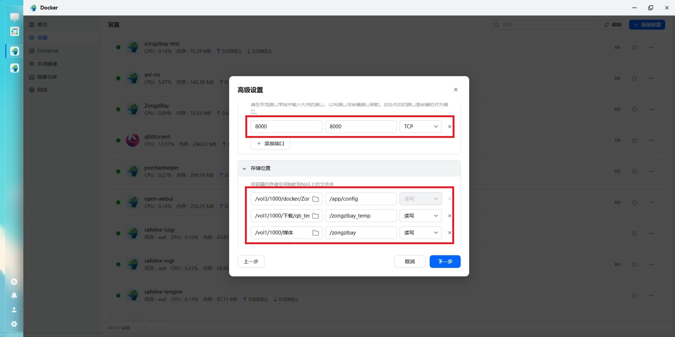This screenshot has height=337, width=675.
Task: Open the settings gear in the dock
Action: [x=14, y=324]
